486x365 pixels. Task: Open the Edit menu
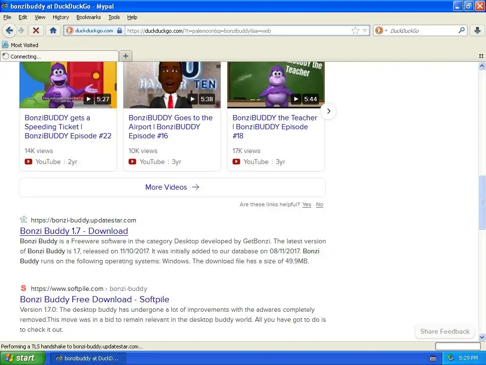click(23, 17)
